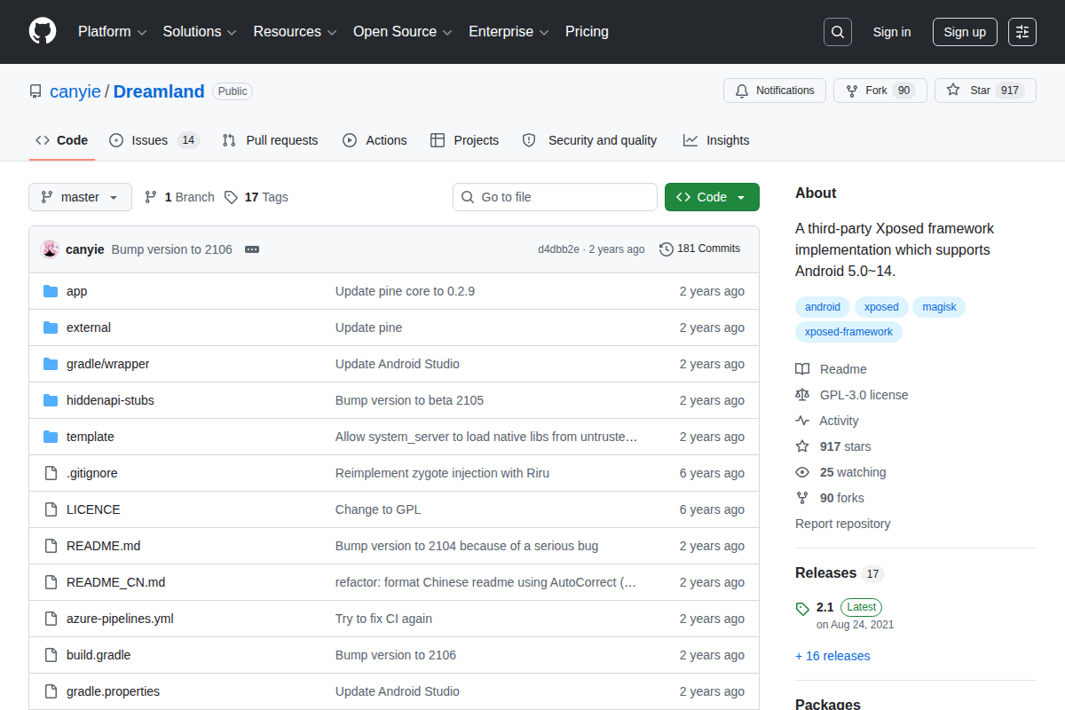
Task: Click the Sign in link
Action: 891,32
